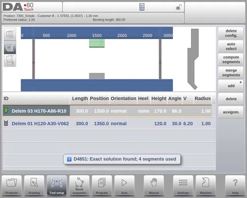This screenshot has height=198, width=247.
Task: Open Machine screen
Action: pos(206,185)
